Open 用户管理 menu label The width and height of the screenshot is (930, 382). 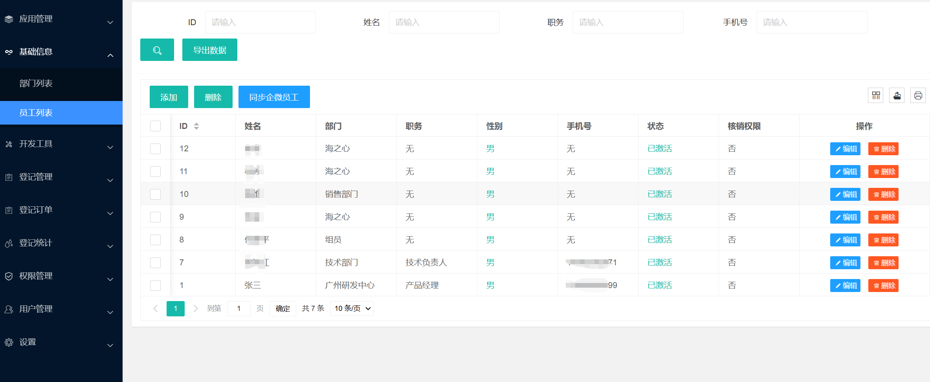click(x=36, y=309)
